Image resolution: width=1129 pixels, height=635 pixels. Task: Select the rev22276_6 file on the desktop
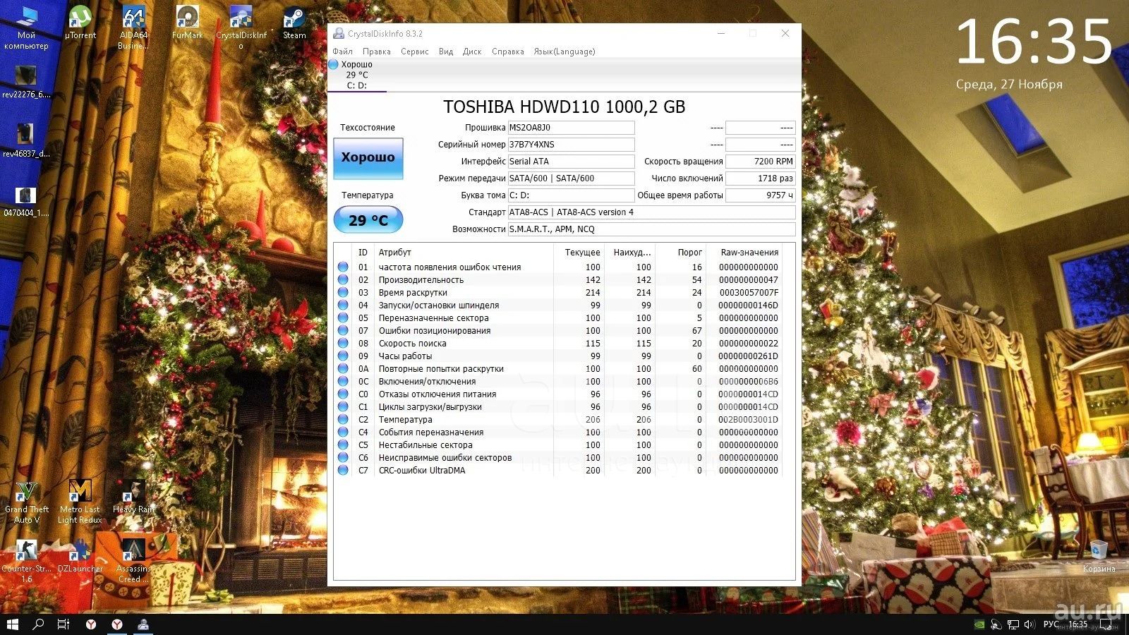[26, 82]
